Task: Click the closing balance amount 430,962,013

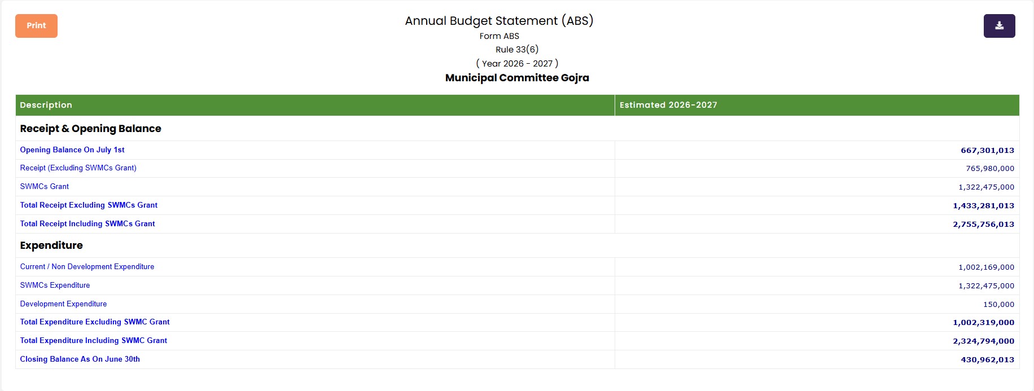Action: pos(988,360)
